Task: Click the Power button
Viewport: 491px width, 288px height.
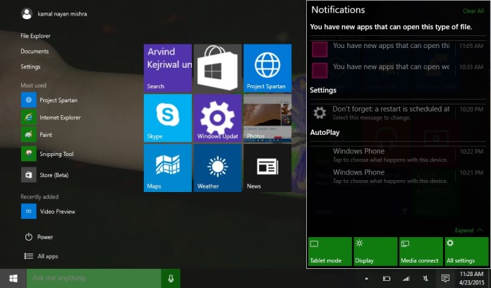Action: click(39, 237)
